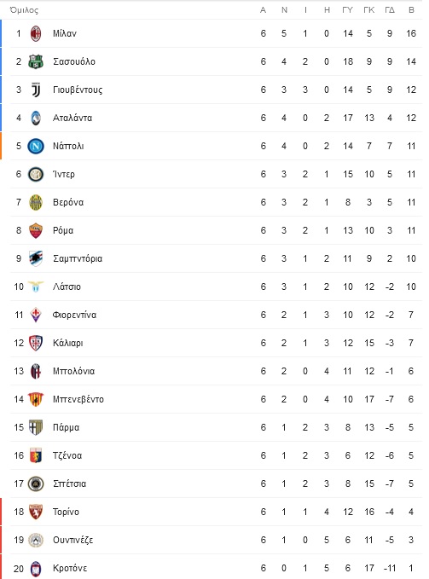Click the Όμιλος column header

tap(25, 10)
